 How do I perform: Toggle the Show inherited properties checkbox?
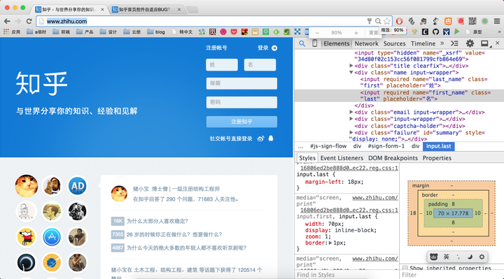405,268
